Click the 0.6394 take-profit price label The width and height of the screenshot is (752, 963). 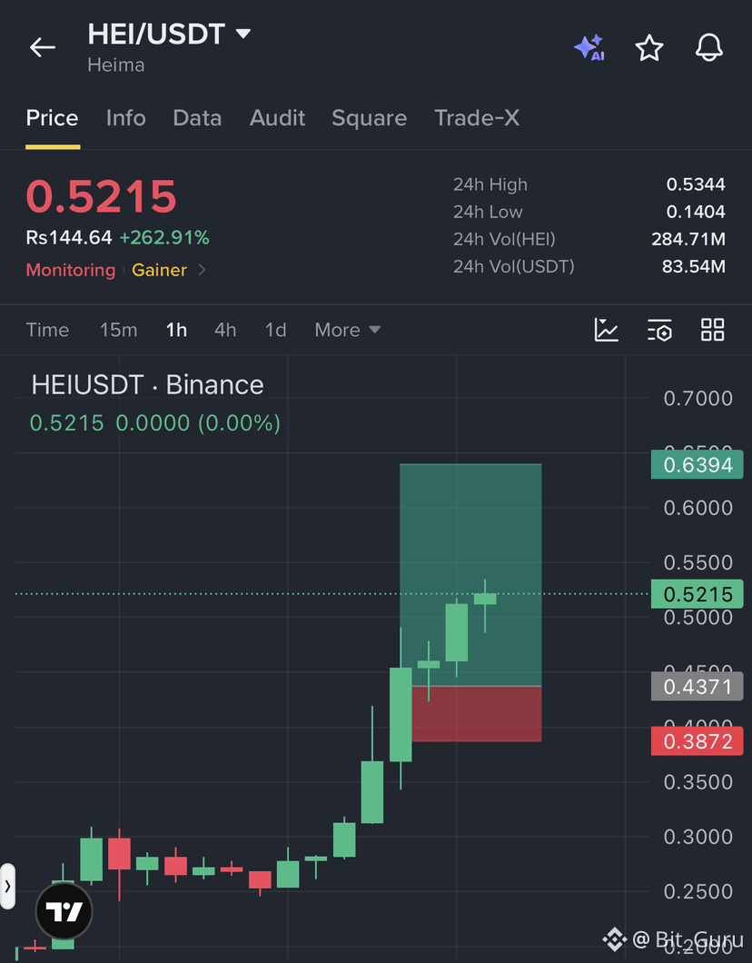tap(697, 465)
